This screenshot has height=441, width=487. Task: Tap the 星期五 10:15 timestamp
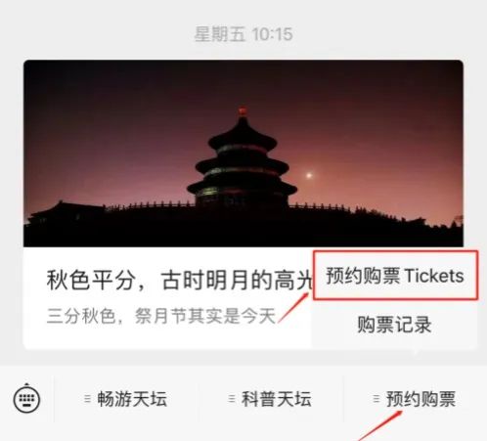(x=243, y=34)
